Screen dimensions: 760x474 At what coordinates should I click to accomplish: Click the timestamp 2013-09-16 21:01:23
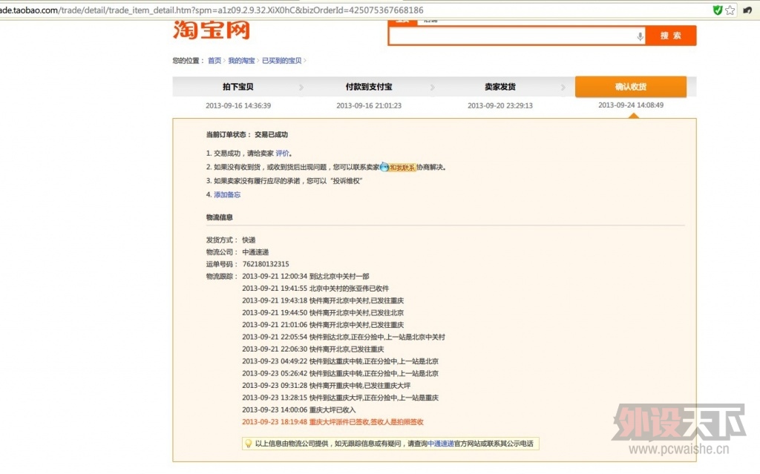[369, 105]
